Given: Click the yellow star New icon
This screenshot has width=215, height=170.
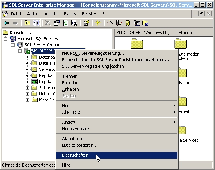Looking at the screenshot, I should [x=98, y=23].
